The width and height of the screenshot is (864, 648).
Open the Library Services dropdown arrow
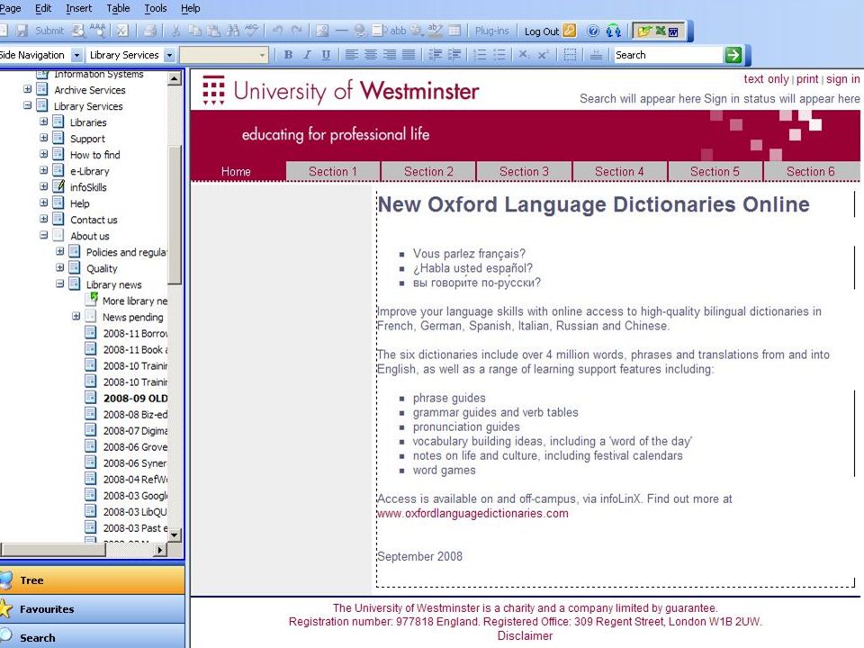[x=170, y=55]
